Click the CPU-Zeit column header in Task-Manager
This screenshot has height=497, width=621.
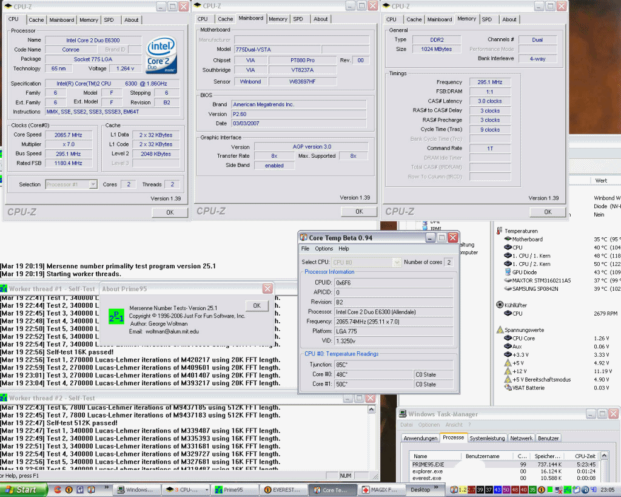582,456
